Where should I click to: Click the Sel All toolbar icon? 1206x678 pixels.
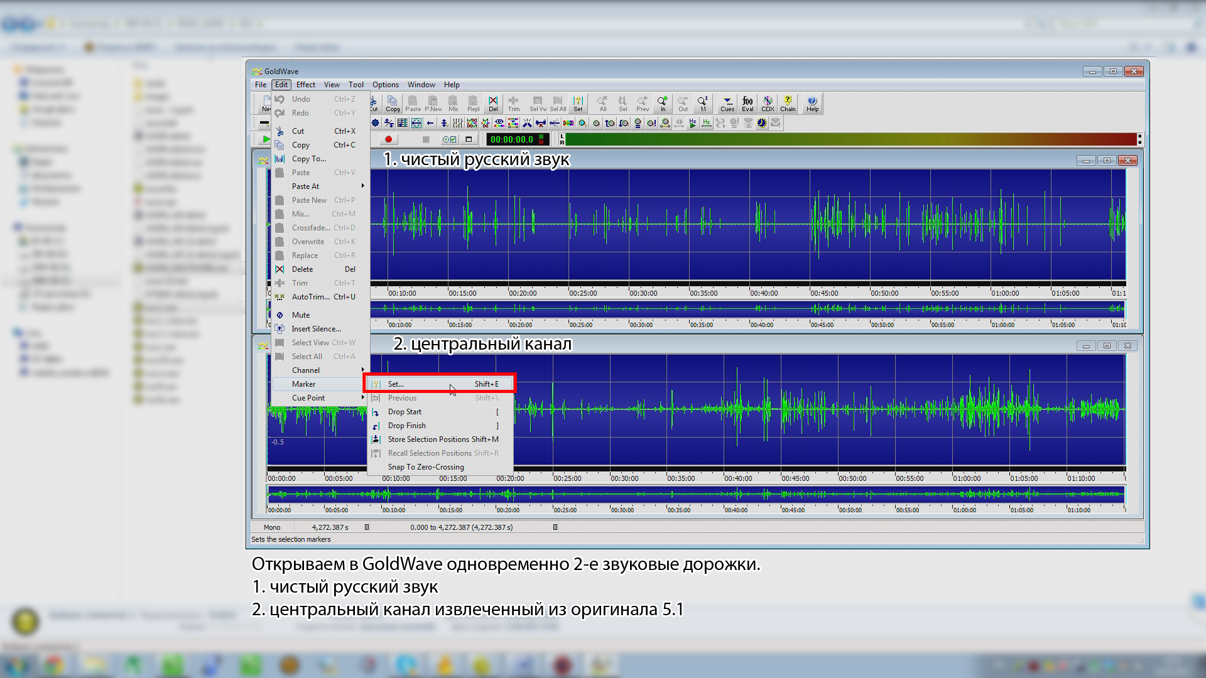point(558,104)
